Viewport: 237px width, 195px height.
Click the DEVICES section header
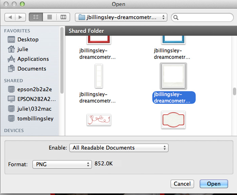[14, 131]
